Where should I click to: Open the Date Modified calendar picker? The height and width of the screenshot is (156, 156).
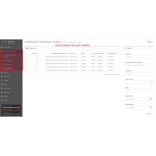click(151, 107)
